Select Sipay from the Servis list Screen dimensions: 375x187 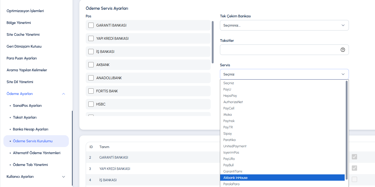(x=282, y=134)
